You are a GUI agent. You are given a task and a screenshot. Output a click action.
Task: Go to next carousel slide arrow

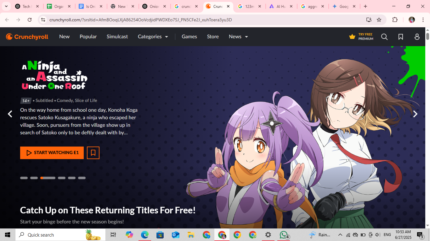[415, 114]
